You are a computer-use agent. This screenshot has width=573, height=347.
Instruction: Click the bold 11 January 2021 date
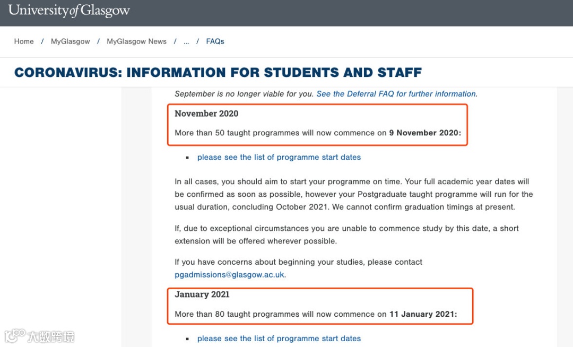point(422,314)
